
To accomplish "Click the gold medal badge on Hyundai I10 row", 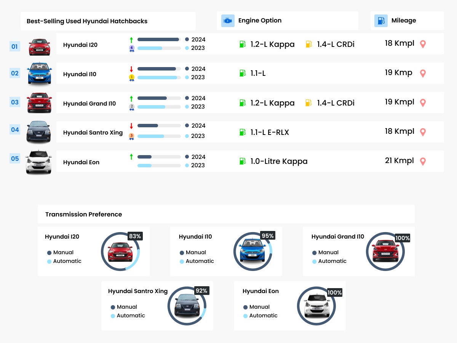I will pos(131,77).
